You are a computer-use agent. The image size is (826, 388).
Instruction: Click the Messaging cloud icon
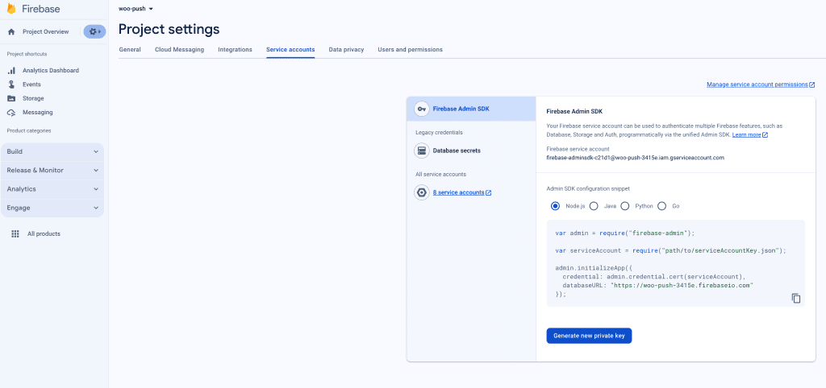tap(11, 113)
